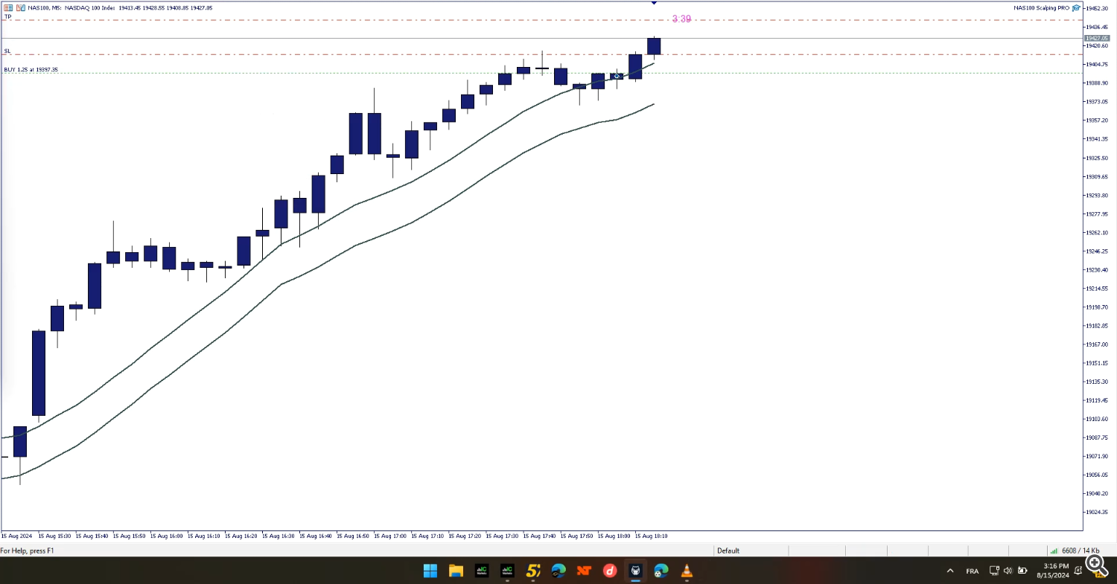Viewport: 1117px width, 584px height.
Task: Open the active dark cat-icon app
Action: click(x=636, y=571)
